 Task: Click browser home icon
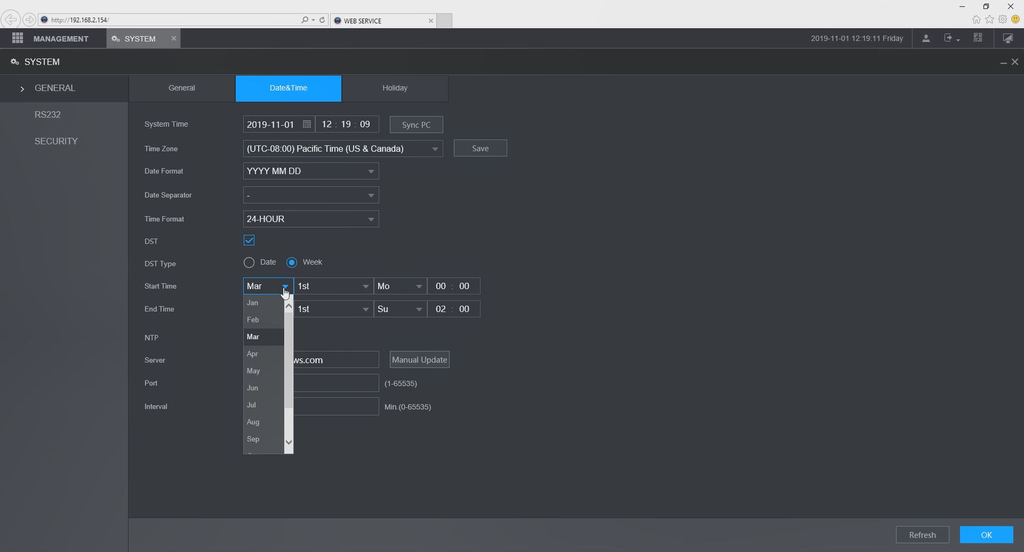pos(976,19)
